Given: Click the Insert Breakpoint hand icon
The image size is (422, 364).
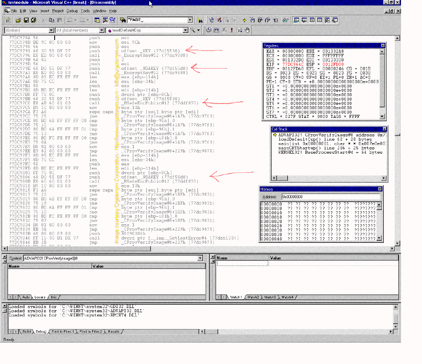Looking at the screenshot, I should tap(247, 30).
